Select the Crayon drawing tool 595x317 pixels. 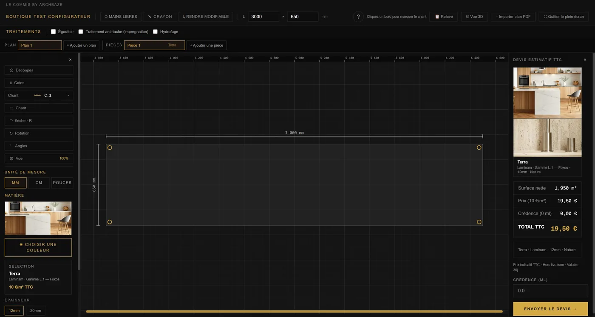(160, 17)
